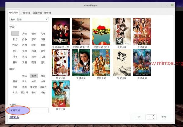The height and width of the screenshot is (127, 183).
Task: Click the 上页 previous page button
Action: tap(138, 117)
